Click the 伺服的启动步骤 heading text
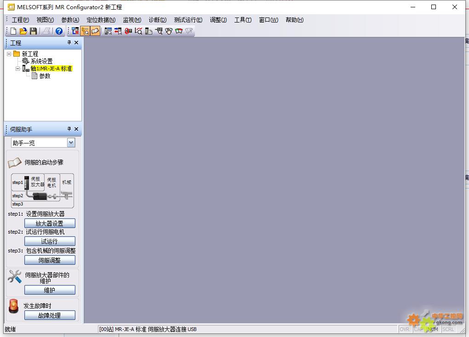469x337 pixels. [x=44, y=162]
